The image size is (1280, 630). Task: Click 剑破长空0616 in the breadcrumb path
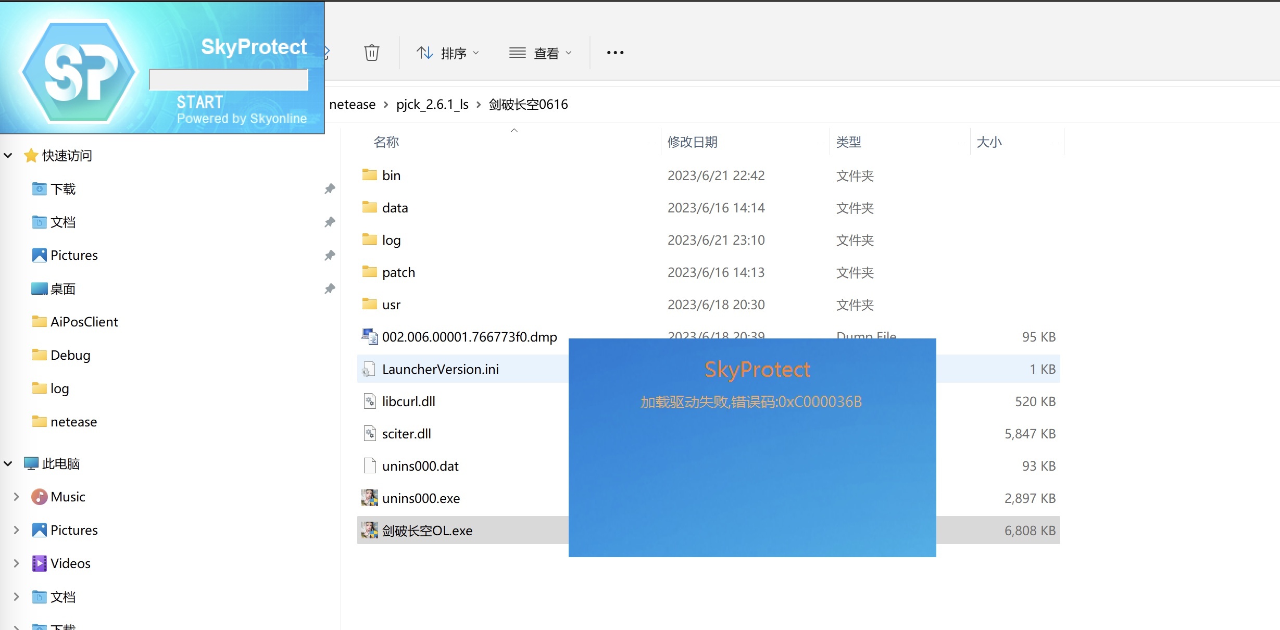click(x=528, y=104)
